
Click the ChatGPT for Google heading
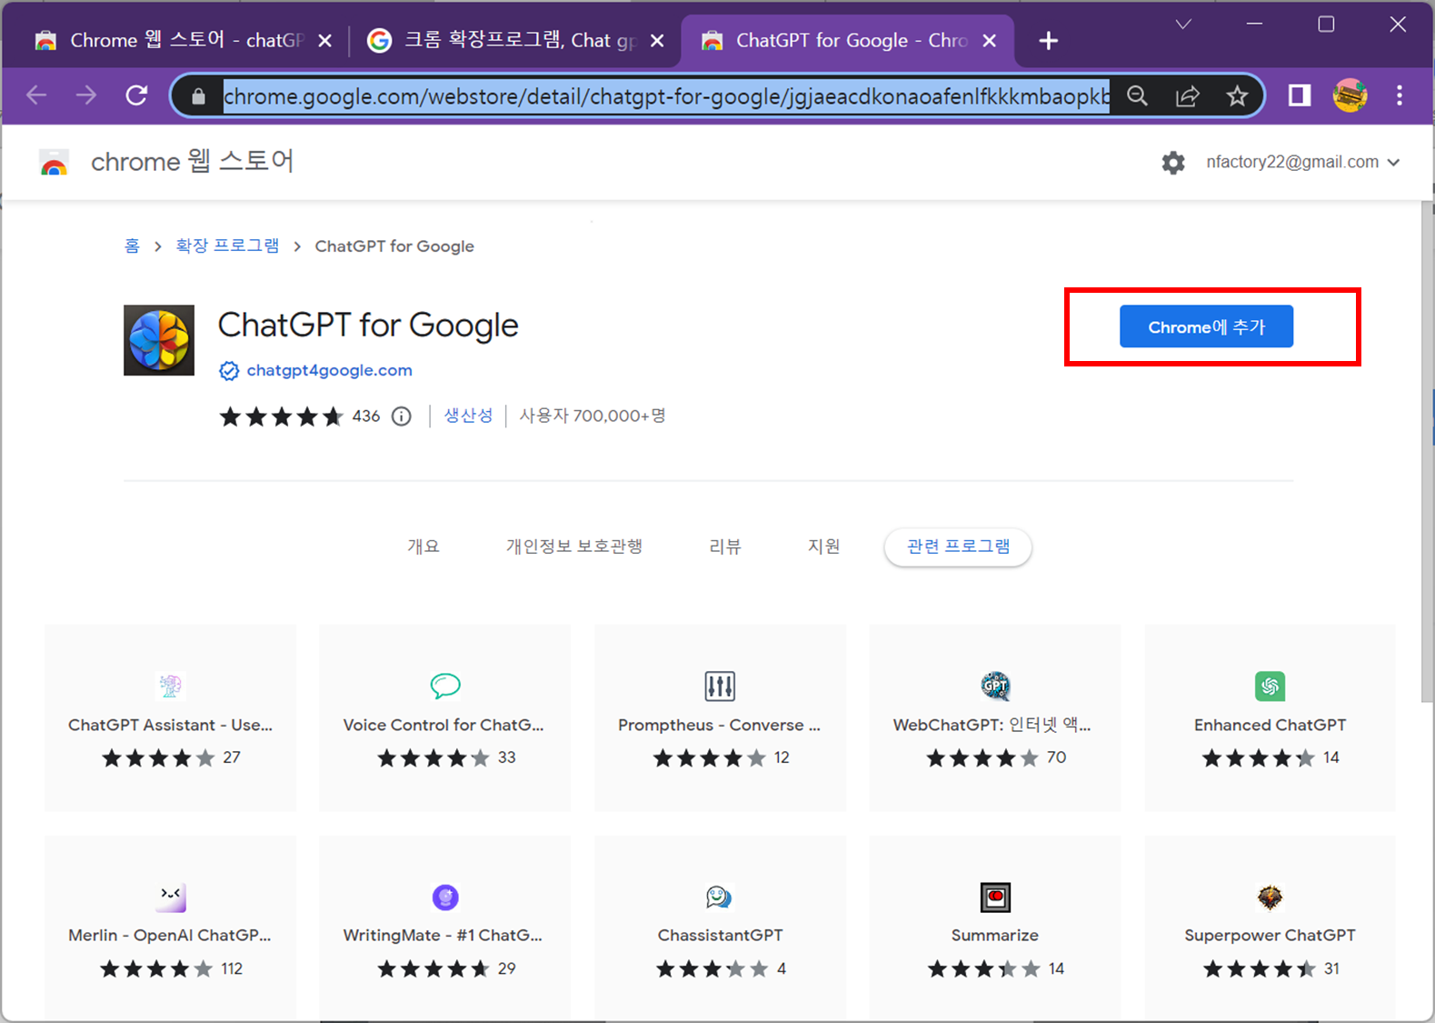[x=368, y=326]
